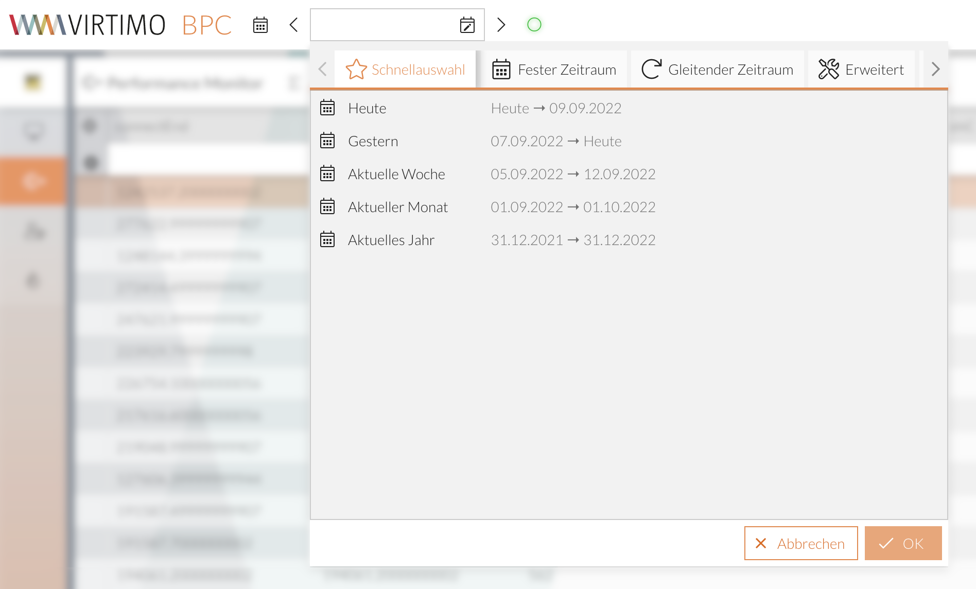Click the calendar icon beside Aktuelle Woche
This screenshot has width=976, height=589.
(x=327, y=174)
